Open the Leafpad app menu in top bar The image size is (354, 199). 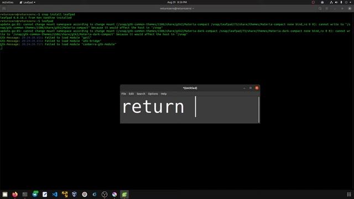coord(27,2)
